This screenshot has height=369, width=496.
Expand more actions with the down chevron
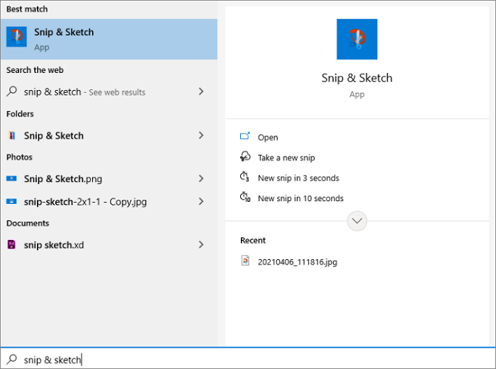pyautogui.click(x=357, y=221)
